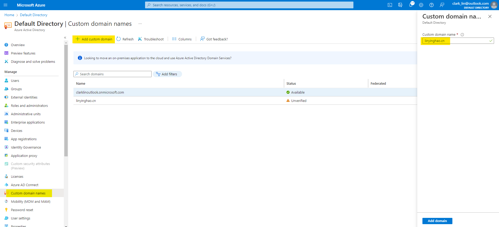Image resolution: width=499 pixels, height=227 pixels.
Task: Open the Columns chooser
Action: 182,39
